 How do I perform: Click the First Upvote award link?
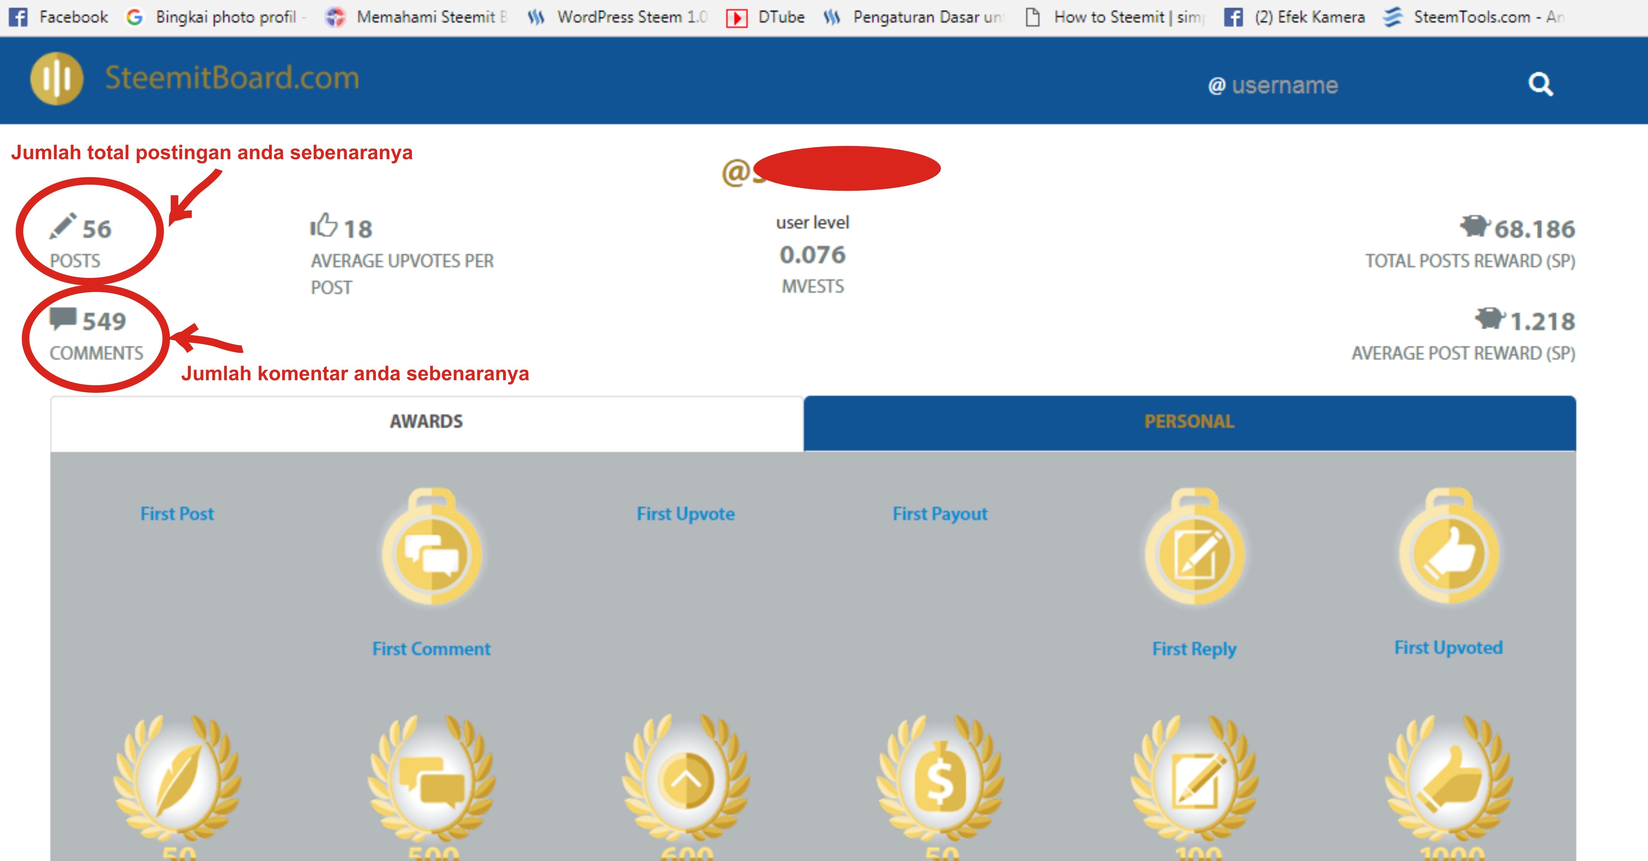(x=686, y=514)
